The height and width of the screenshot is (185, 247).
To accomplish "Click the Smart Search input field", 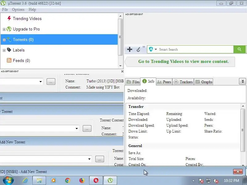I will [x=195, y=49].
